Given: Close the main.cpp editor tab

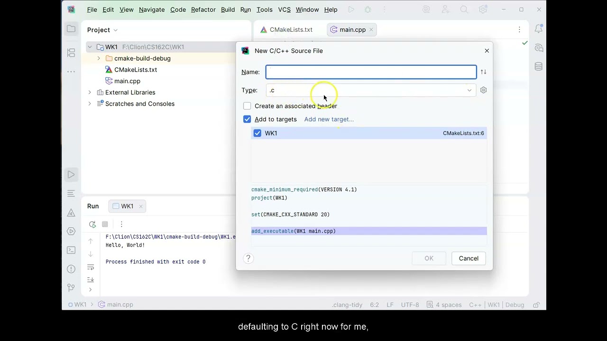Looking at the screenshot, I should (371, 29).
